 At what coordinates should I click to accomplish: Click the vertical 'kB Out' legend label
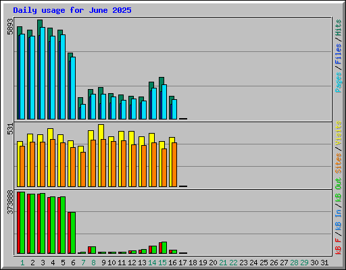coord(339,190)
